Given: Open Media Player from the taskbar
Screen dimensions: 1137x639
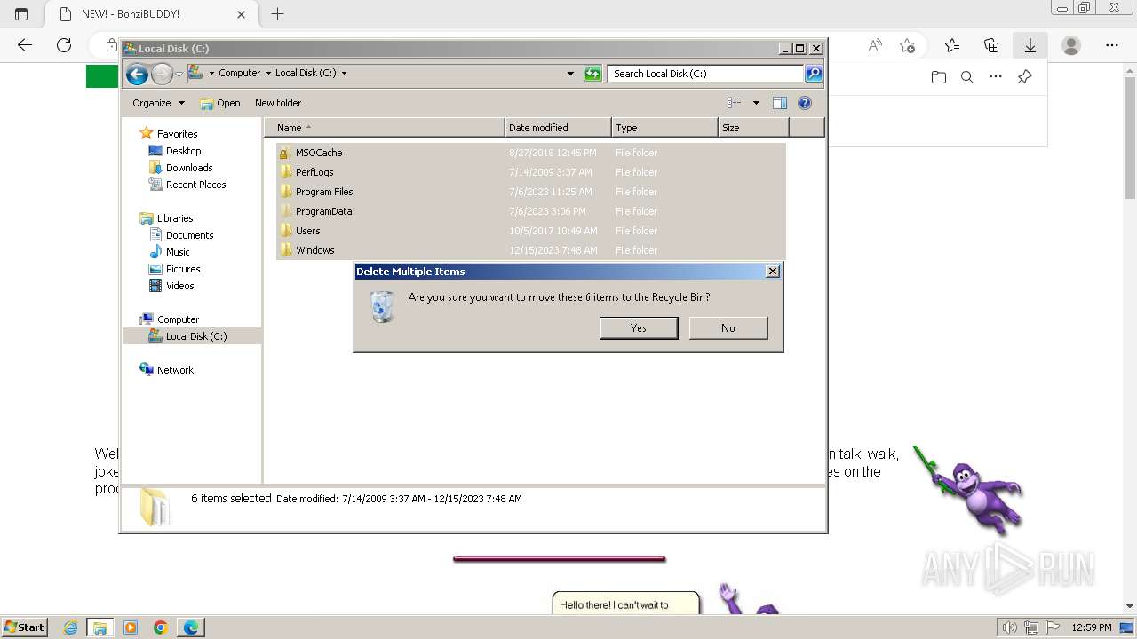Looking at the screenshot, I should [x=131, y=627].
